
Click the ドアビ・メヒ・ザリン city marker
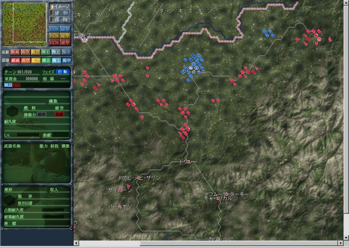click(x=139, y=178)
